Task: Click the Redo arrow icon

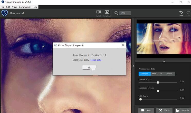Action: tap(188, 12)
